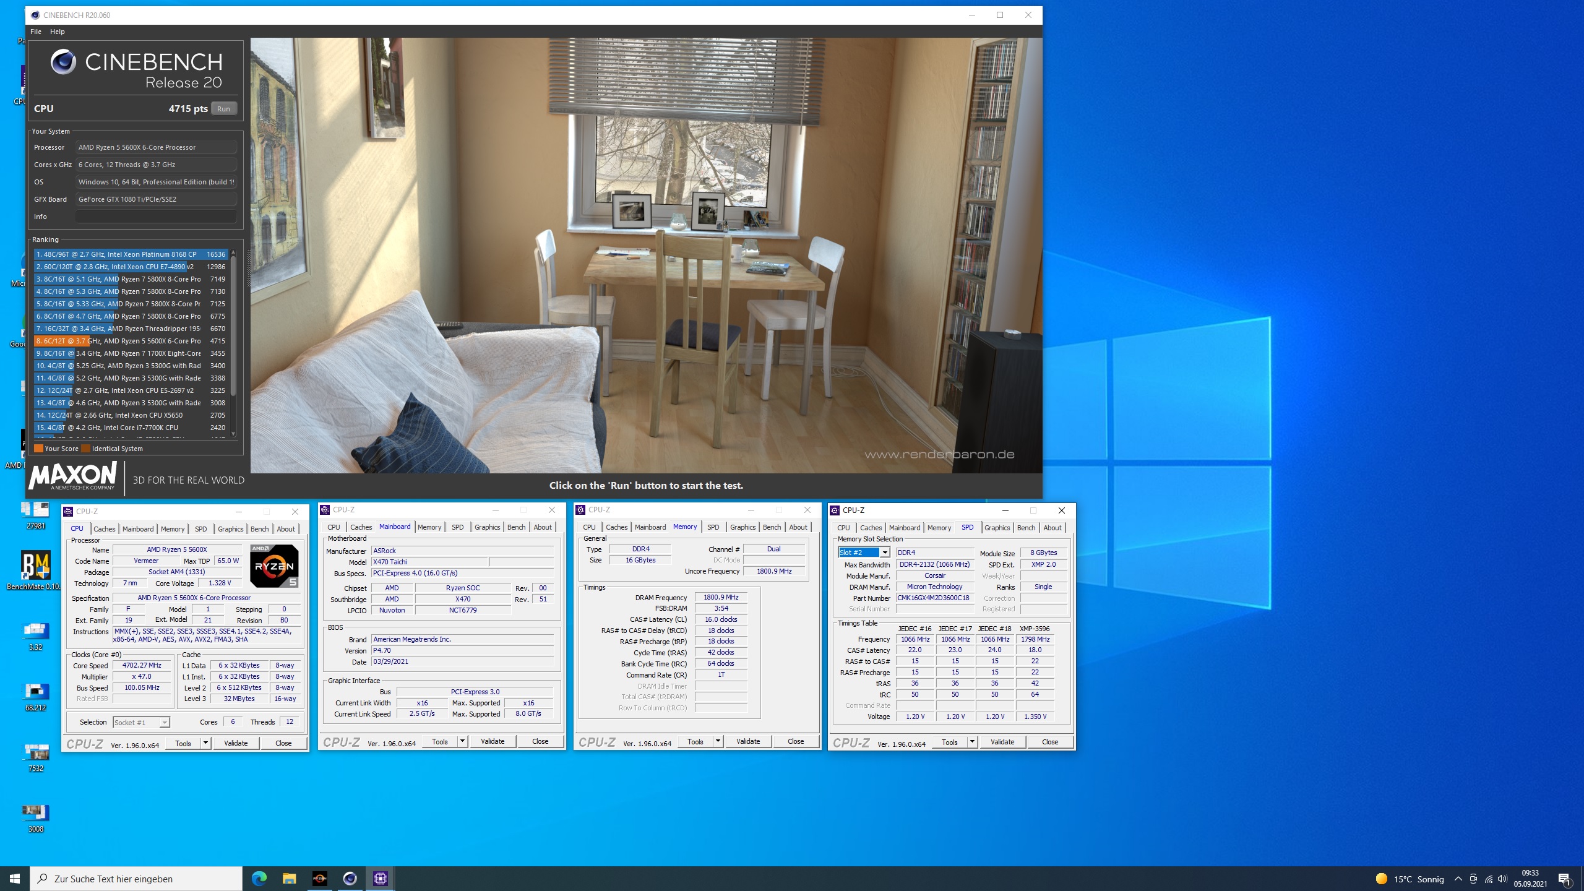Click Run to start the CPU test
Viewport: 1584px width, 891px height.
coord(223,108)
